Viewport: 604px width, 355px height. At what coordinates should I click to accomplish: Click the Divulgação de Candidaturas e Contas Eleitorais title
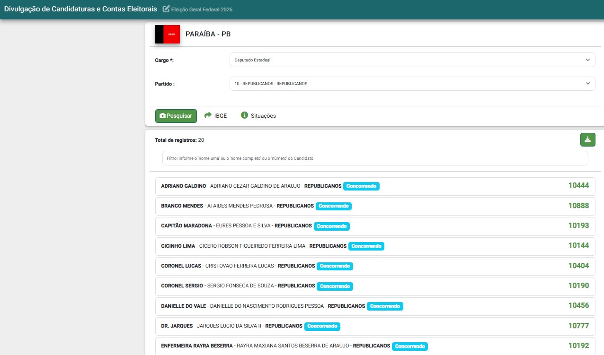tap(80, 9)
